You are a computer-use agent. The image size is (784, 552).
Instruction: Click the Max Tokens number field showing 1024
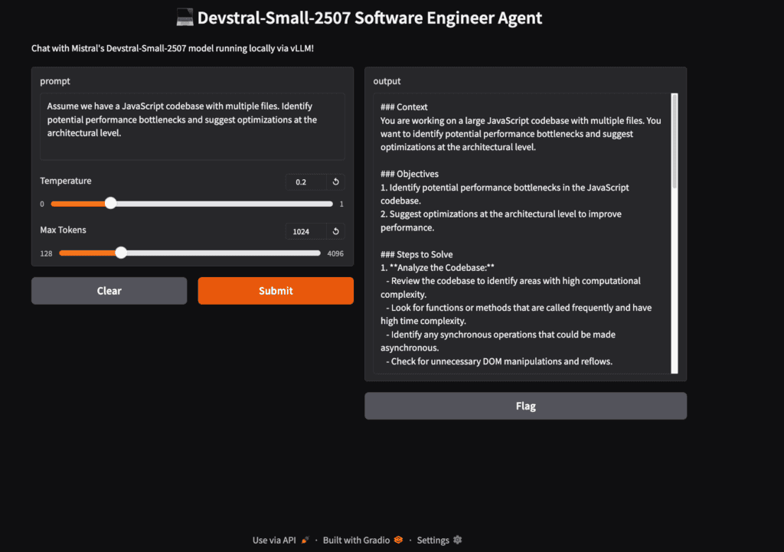pos(306,231)
